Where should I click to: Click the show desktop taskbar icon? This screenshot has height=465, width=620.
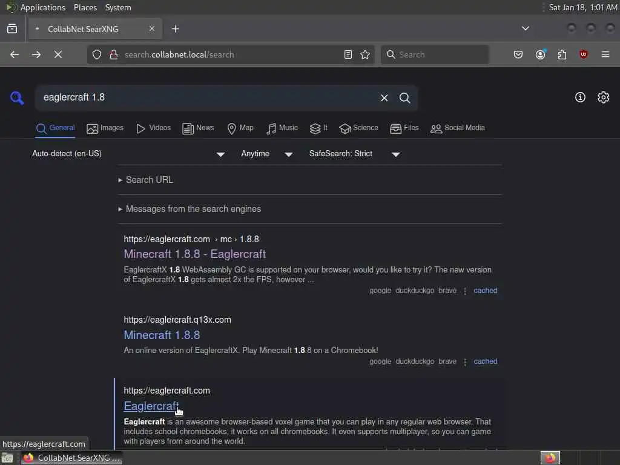pos(7,458)
